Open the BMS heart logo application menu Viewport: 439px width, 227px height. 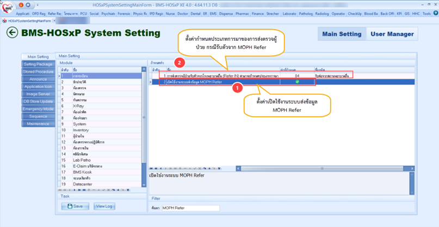[7, 8]
